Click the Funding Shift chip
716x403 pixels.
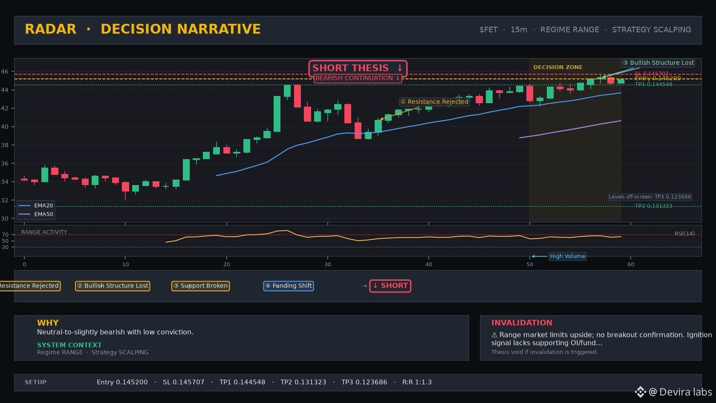(289, 286)
